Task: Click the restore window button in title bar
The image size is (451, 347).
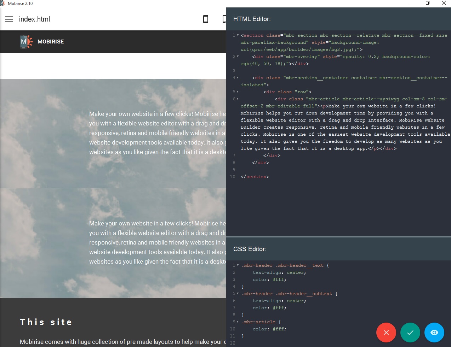Action: (x=428, y=3)
